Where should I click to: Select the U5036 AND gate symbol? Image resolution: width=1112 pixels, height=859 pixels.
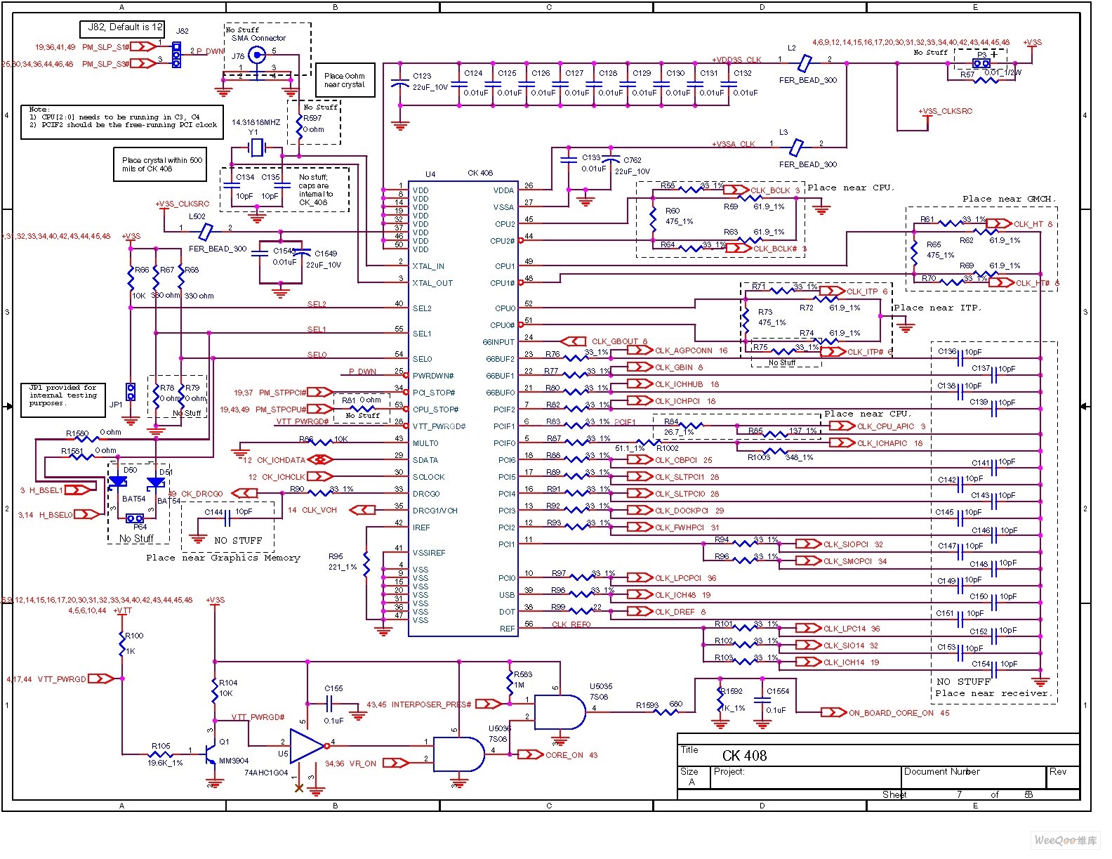pos(458,755)
